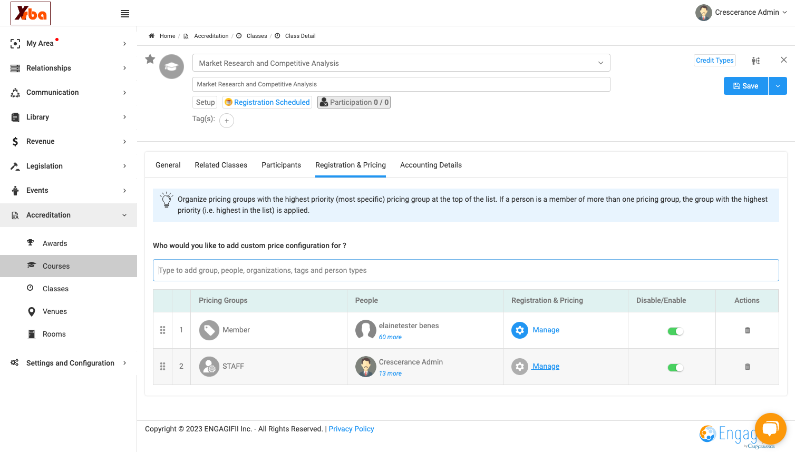Switch to the Accounting Details tab

(431, 165)
